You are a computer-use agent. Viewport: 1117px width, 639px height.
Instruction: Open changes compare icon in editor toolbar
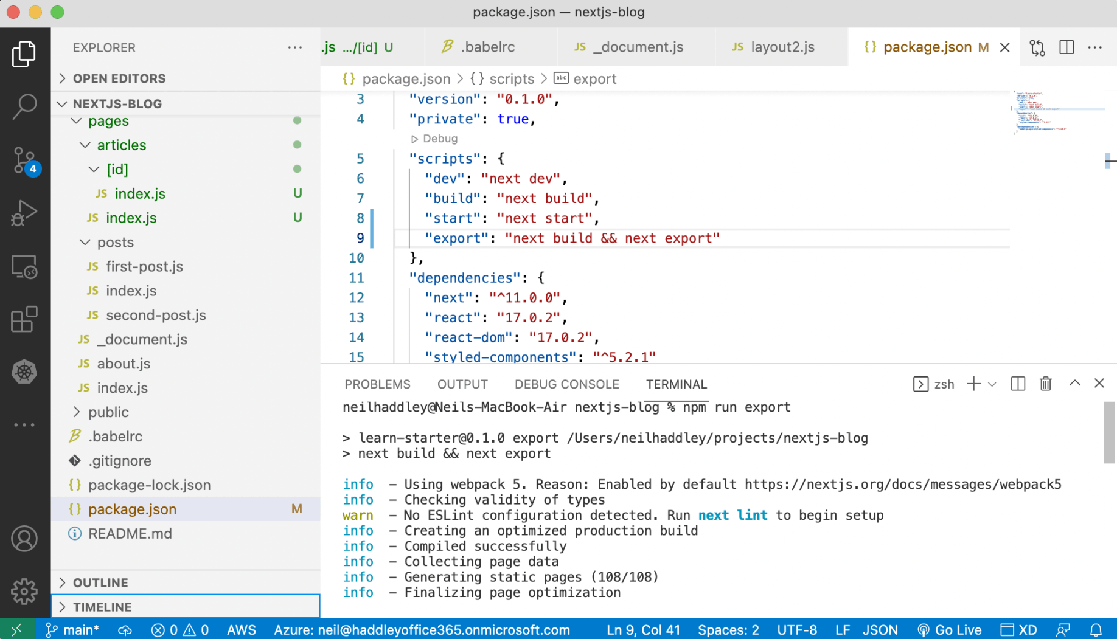(1037, 47)
